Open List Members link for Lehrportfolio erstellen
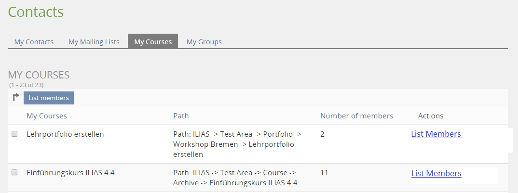The height and width of the screenshot is (193, 518). point(436,134)
